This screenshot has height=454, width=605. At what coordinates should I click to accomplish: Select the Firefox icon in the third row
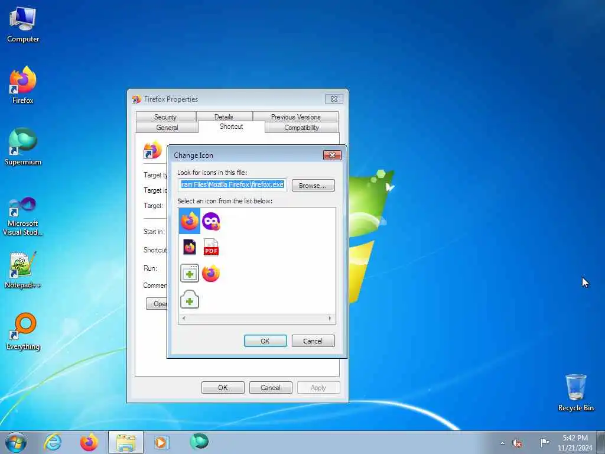211,273
